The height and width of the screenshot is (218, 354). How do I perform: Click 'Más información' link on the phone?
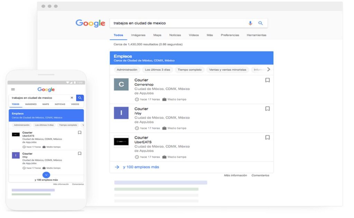pos(61,184)
